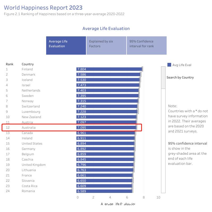The width and height of the screenshot is (212, 212).
Task: Select New Zealand in the country list
Action: pyautogui.click(x=31, y=117)
